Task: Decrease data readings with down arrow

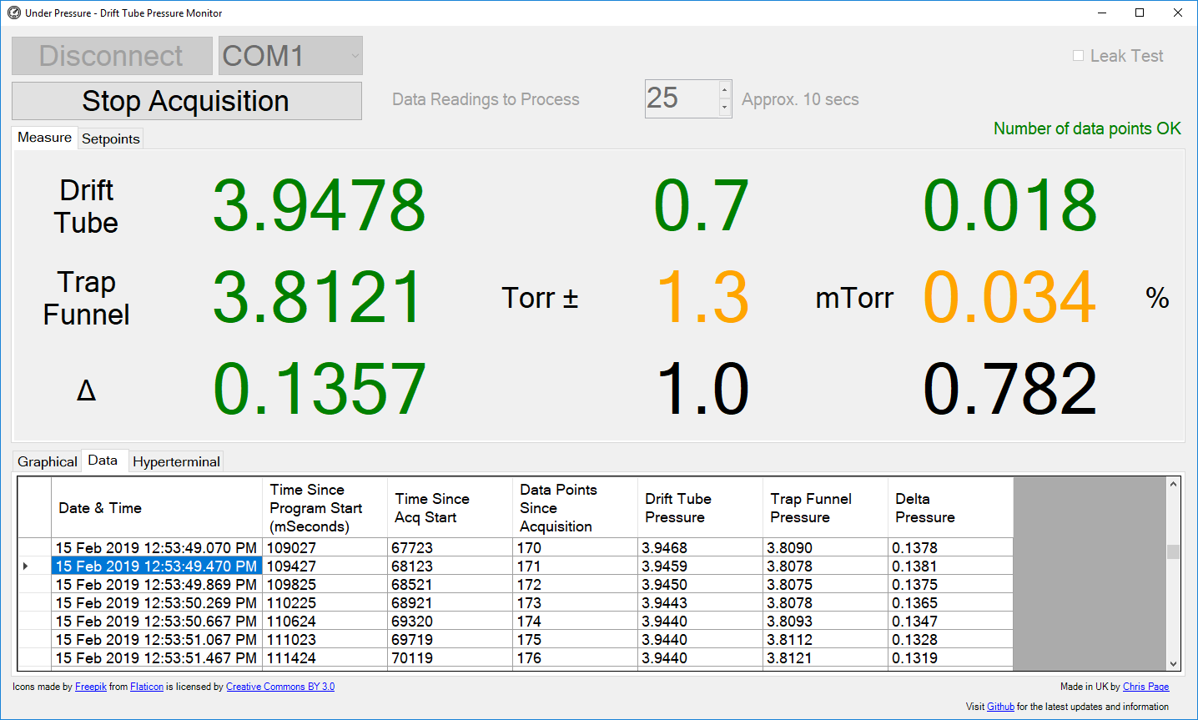Action: click(725, 108)
